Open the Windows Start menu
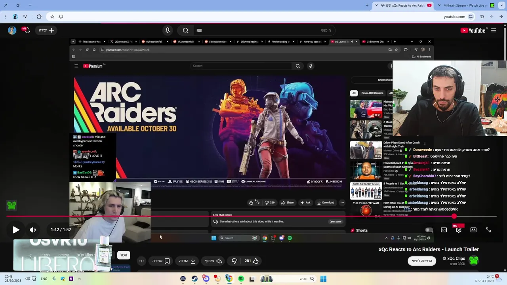The width and height of the screenshot is (507, 285). tap(323, 279)
